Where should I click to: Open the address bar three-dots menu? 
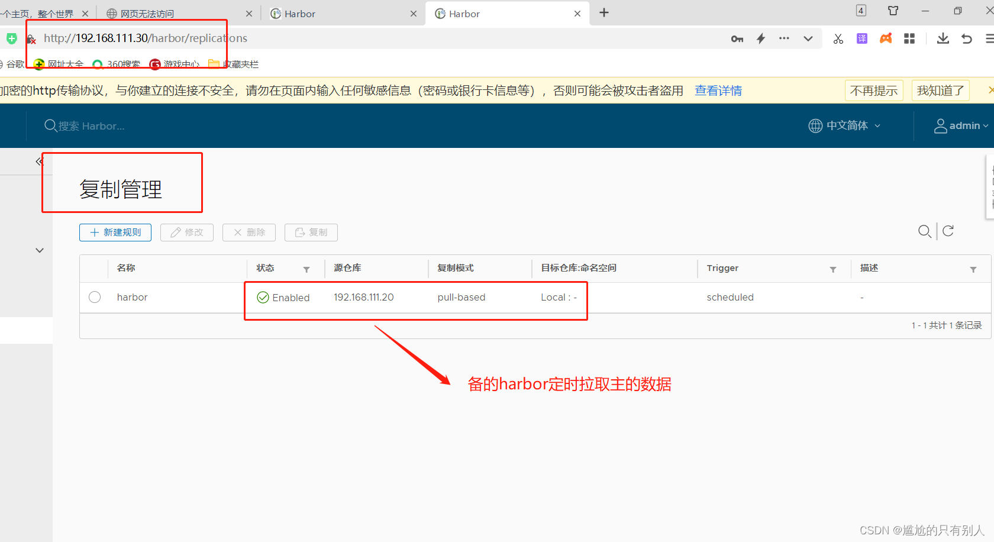click(x=784, y=38)
